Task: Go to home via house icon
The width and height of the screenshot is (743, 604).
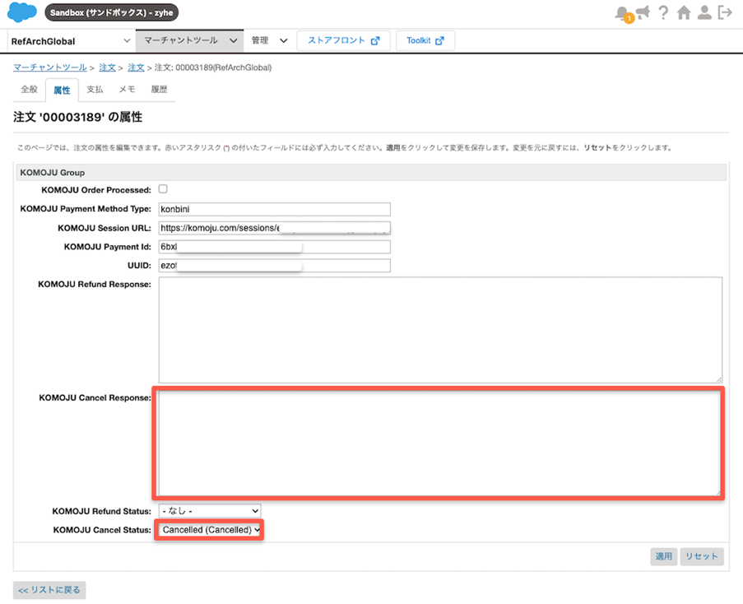Action: coord(684,13)
